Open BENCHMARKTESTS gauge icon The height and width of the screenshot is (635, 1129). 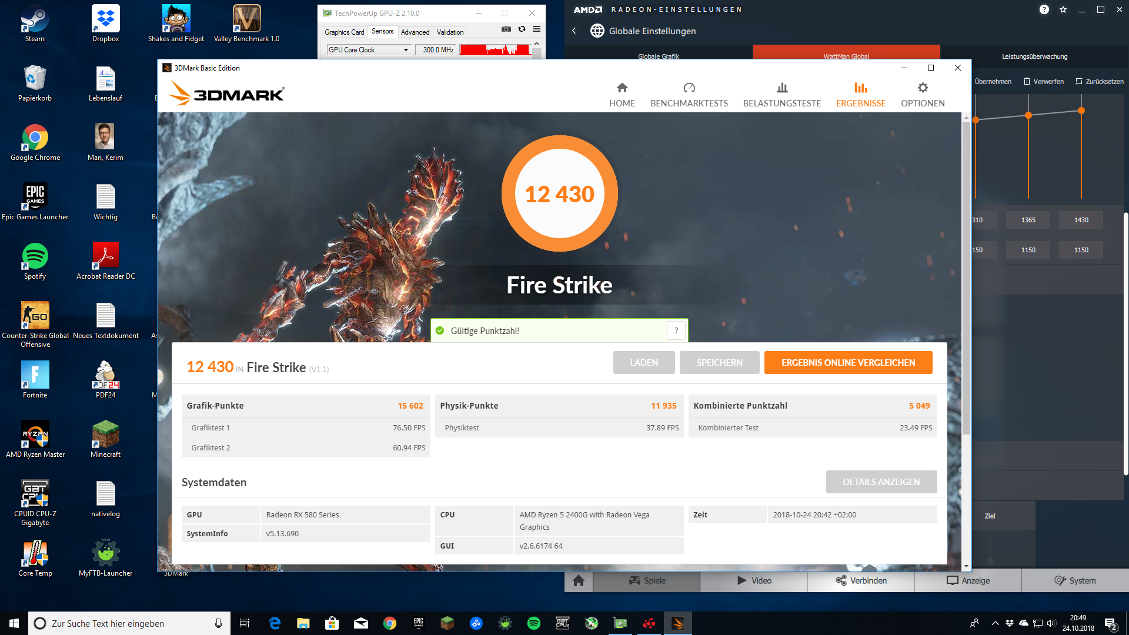[x=689, y=88]
